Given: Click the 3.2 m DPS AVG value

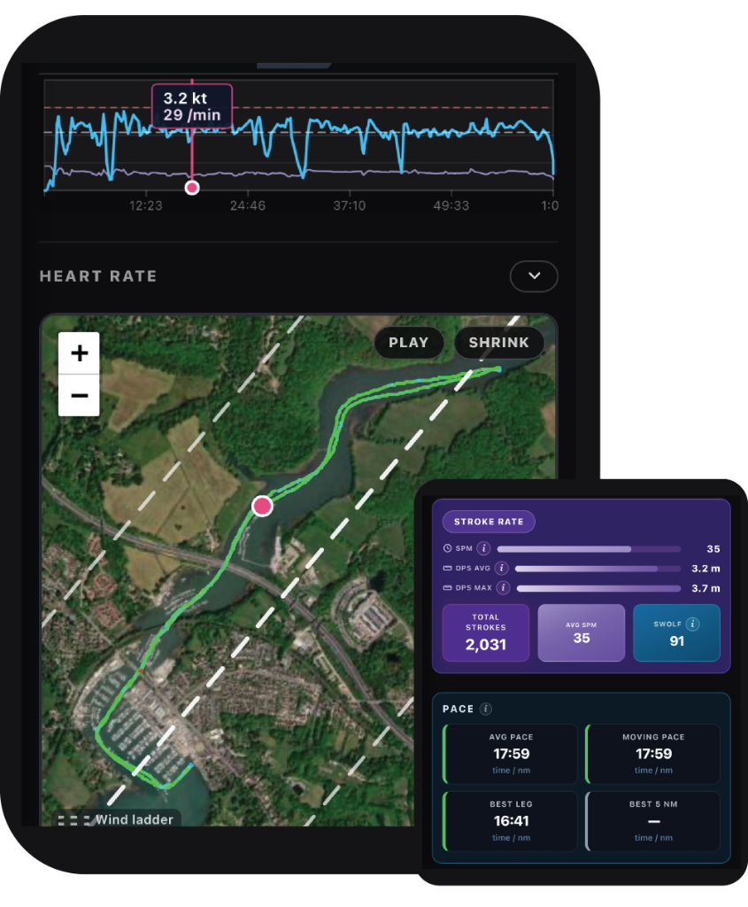Looking at the screenshot, I should point(706,569).
